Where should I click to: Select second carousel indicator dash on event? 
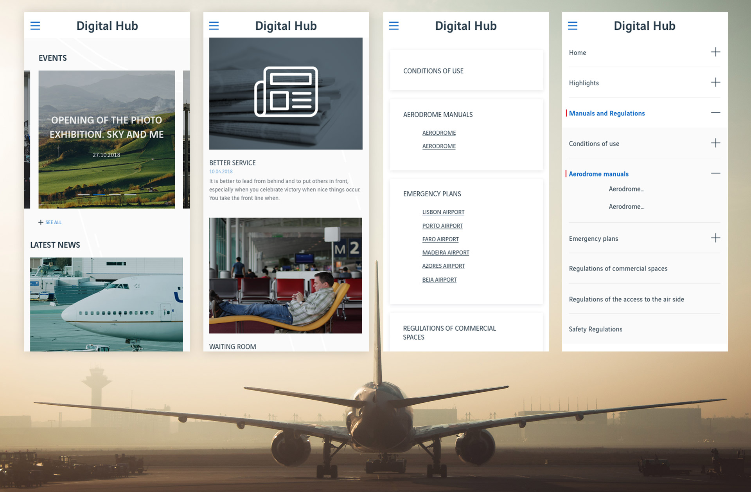coord(99,195)
